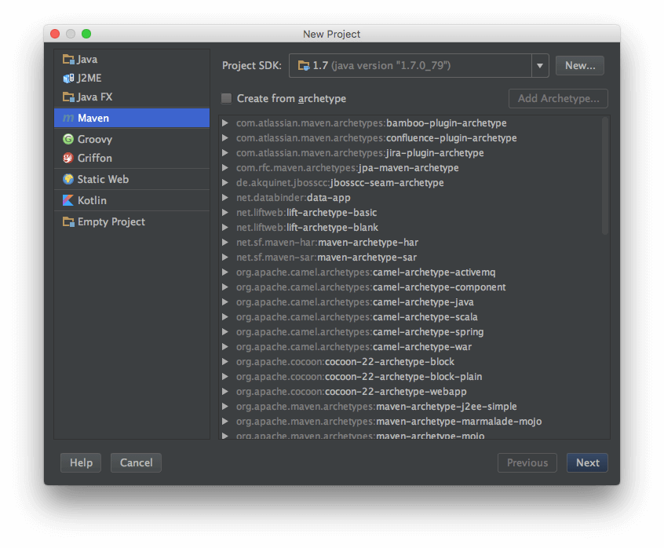The height and width of the screenshot is (548, 664).
Task: Click the Add Archetype... button
Action: 558,99
